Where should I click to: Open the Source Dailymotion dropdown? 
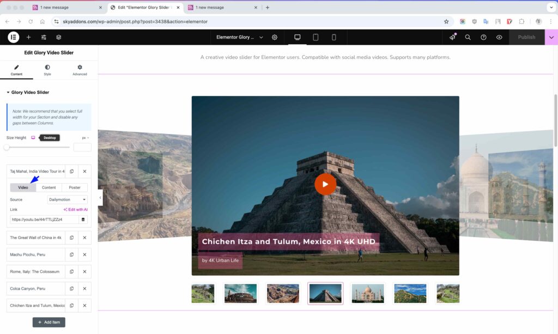[x=68, y=199]
